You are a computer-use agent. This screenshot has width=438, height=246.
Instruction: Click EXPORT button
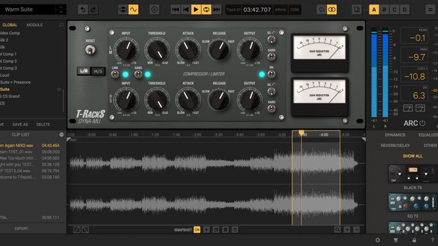(21, 229)
